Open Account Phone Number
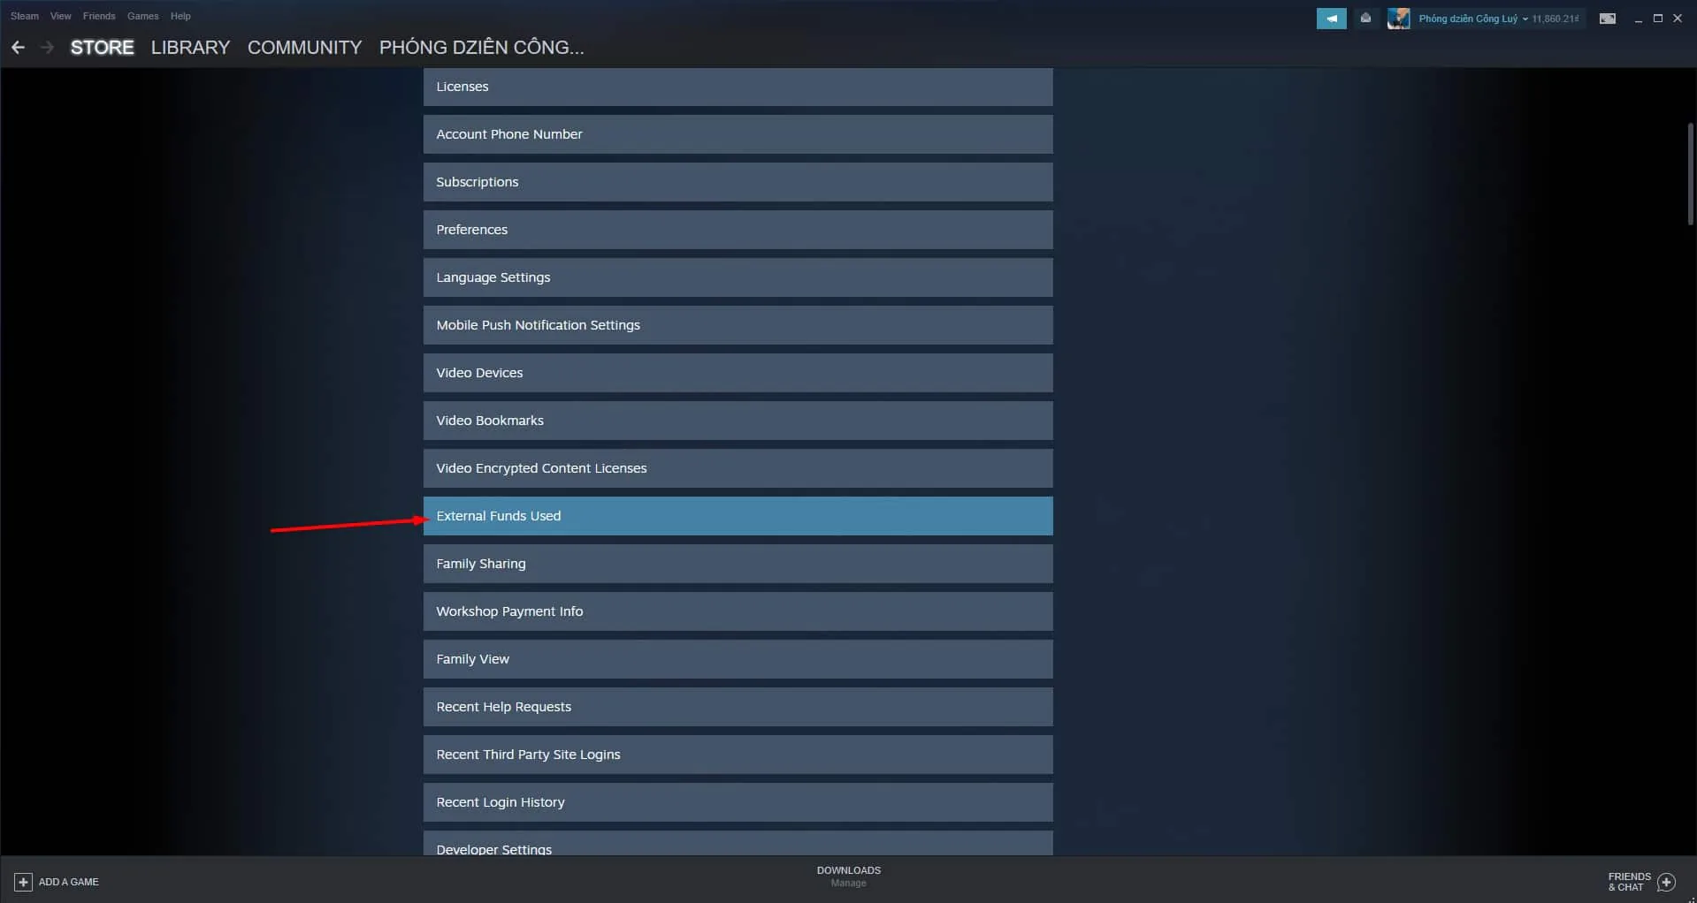 [738, 134]
